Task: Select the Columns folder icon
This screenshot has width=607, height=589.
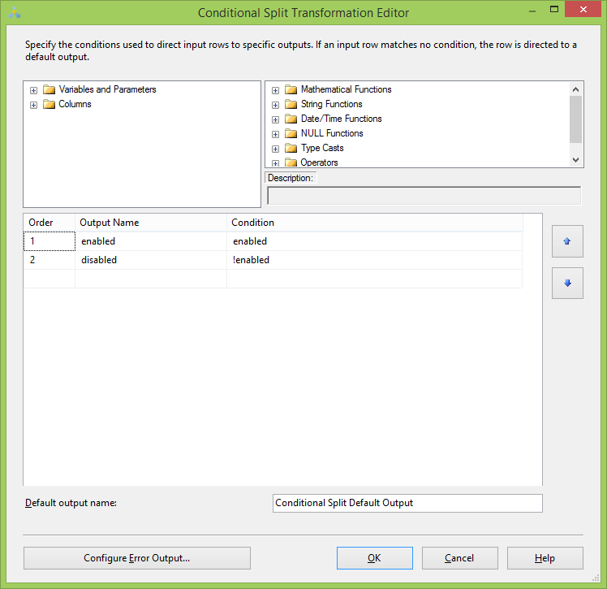Action: pos(50,105)
